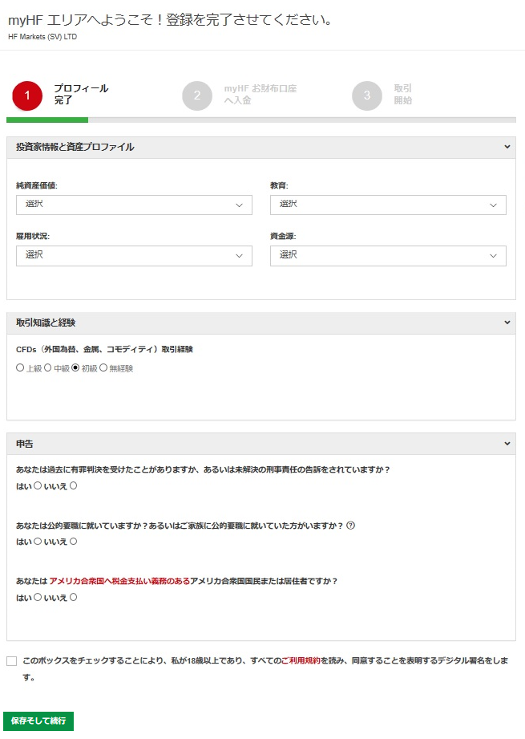Open the 資金源 dropdown
525x739 pixels.
pyautogui.click(x=388, y=256)
